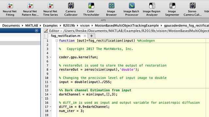Click on 'coder.gpu.kernelfun;' code line
Screen dimensions: 209x117
coord(78,57)
